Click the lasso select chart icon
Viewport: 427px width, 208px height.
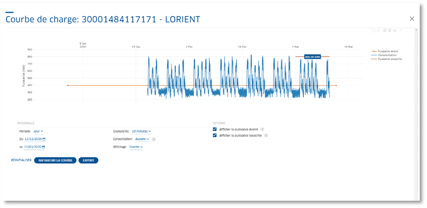[x=378, y=30]
